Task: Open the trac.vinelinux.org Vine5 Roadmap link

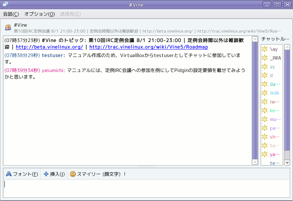Action: coord(149,47)
